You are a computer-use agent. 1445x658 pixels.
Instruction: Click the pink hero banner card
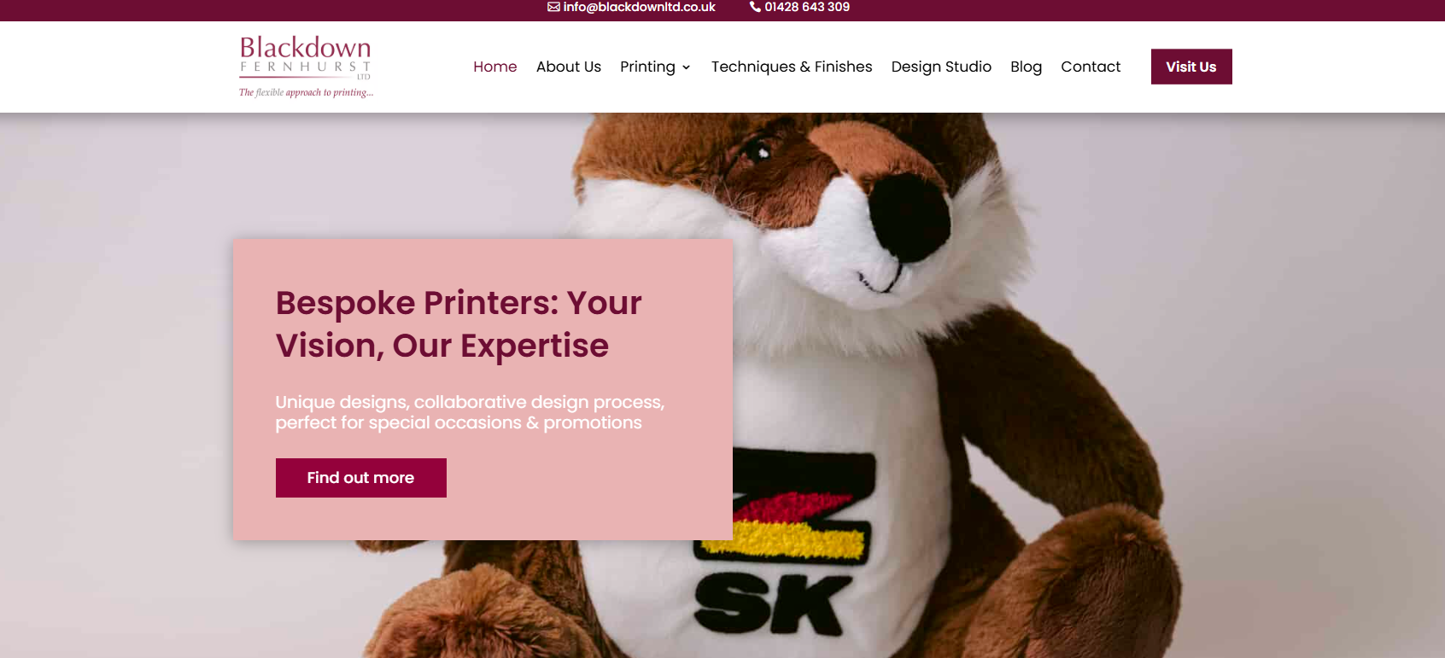(483, 389)
